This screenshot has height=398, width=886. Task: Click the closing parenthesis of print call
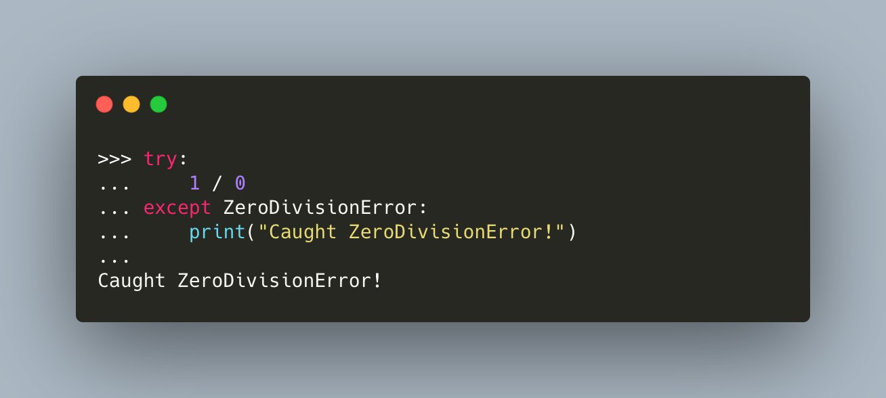(x=570, y=231)
